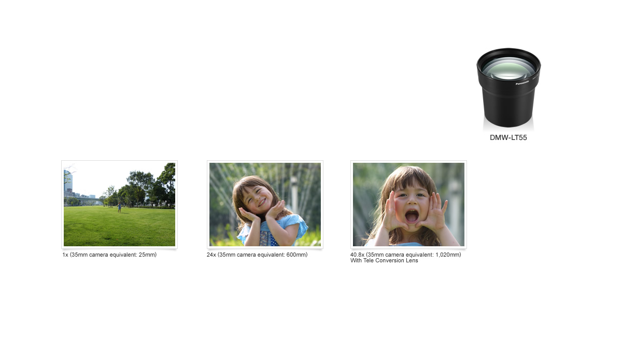Click the 24x 600mm equivalent caption
The image size is (622, 337).
click(x=257, y=255)
